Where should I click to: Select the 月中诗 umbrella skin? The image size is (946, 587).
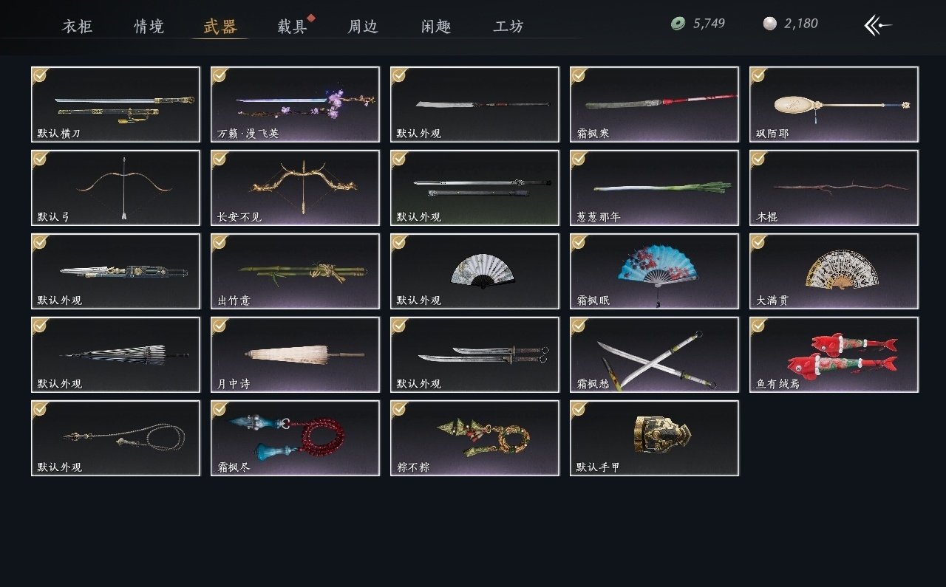click(x=295, y=354)
